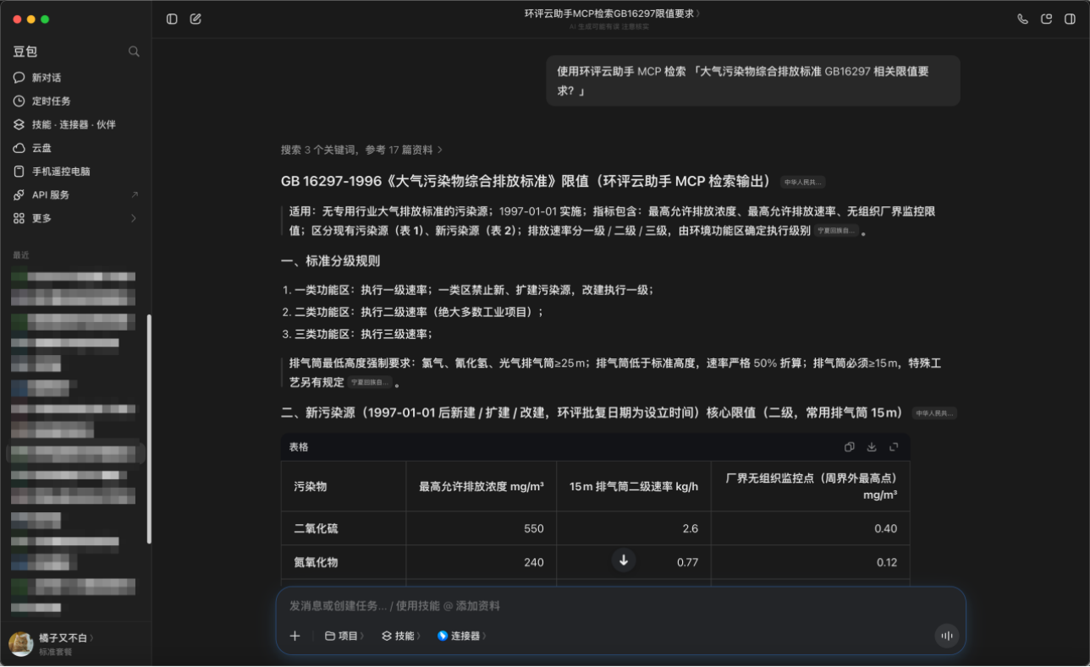Start a new chat via compose icon
This screenshot has width=1090, height=667.
tap(195, 19)
